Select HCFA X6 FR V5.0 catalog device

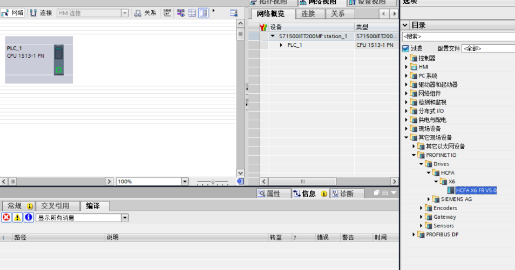pyautogui.click(x=475, y=190)
